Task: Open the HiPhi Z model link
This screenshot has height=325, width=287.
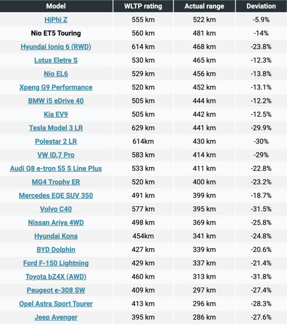Action: click(56, 20)
